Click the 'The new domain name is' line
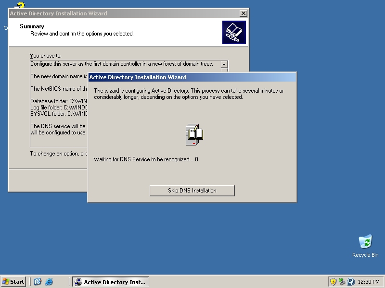 tap(59, 76)
